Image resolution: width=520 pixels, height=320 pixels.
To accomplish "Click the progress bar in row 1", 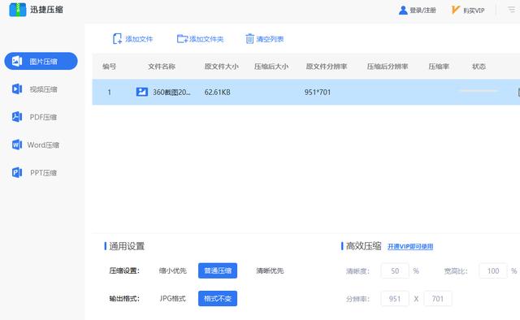I will point(479,90).
